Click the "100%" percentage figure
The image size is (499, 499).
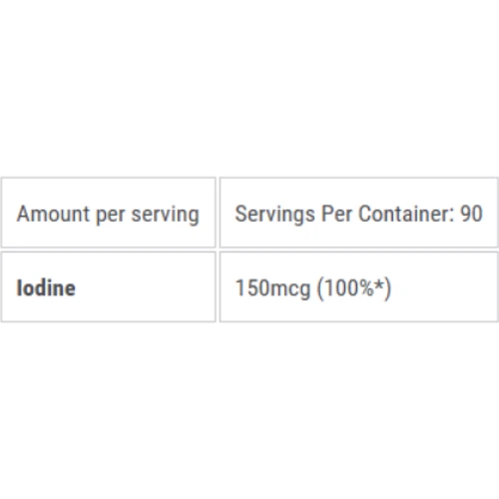point(348,287)
